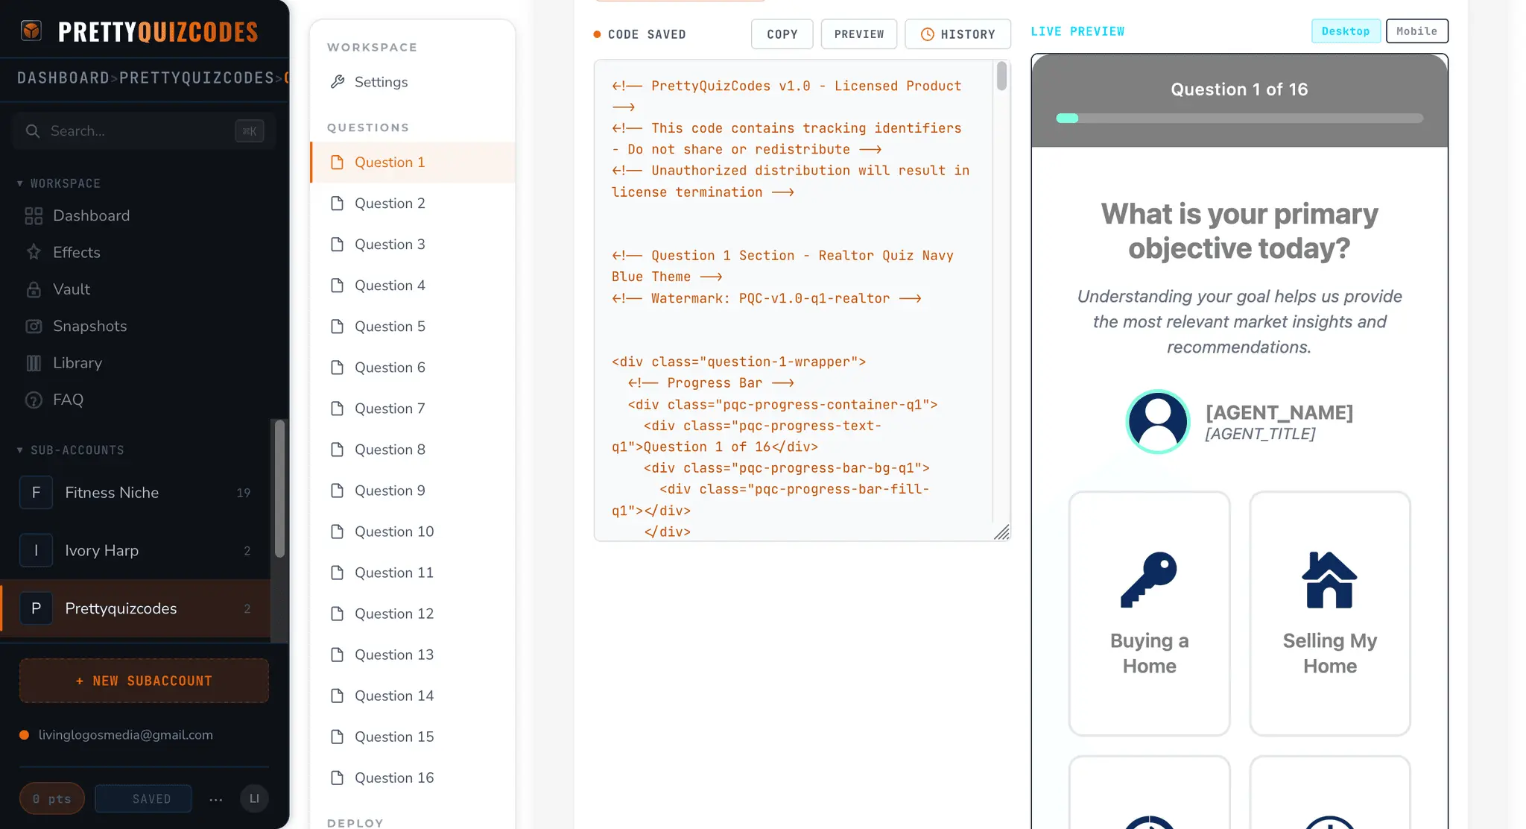
Task: Choose the Buying a Home card
Action: 1149,614
